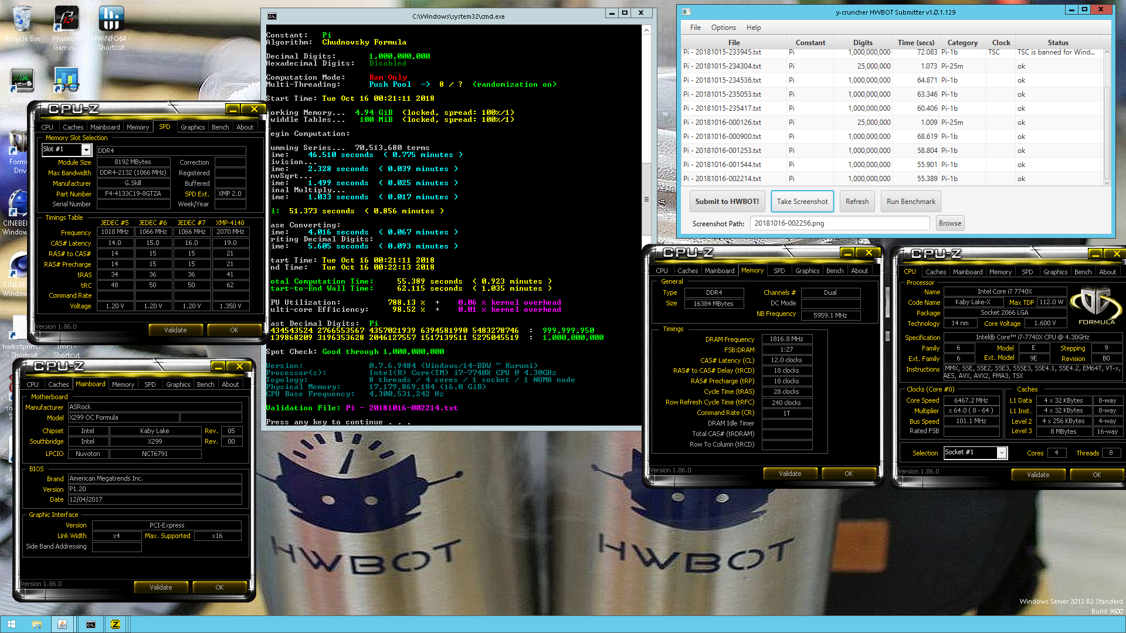Viewport: 1126px width, 633px height.
Task: Open SPD tab in Memory CPU-Z window
Action: (x=779, y=271)
